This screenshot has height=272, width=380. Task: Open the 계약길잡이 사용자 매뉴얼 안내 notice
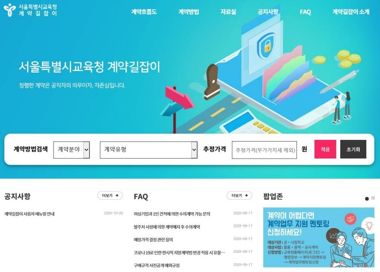coord(30,214)
